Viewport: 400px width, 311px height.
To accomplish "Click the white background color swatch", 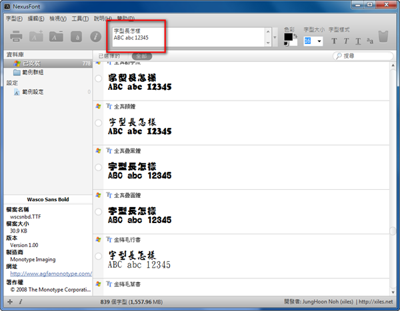I will click(x=294, y=43).
